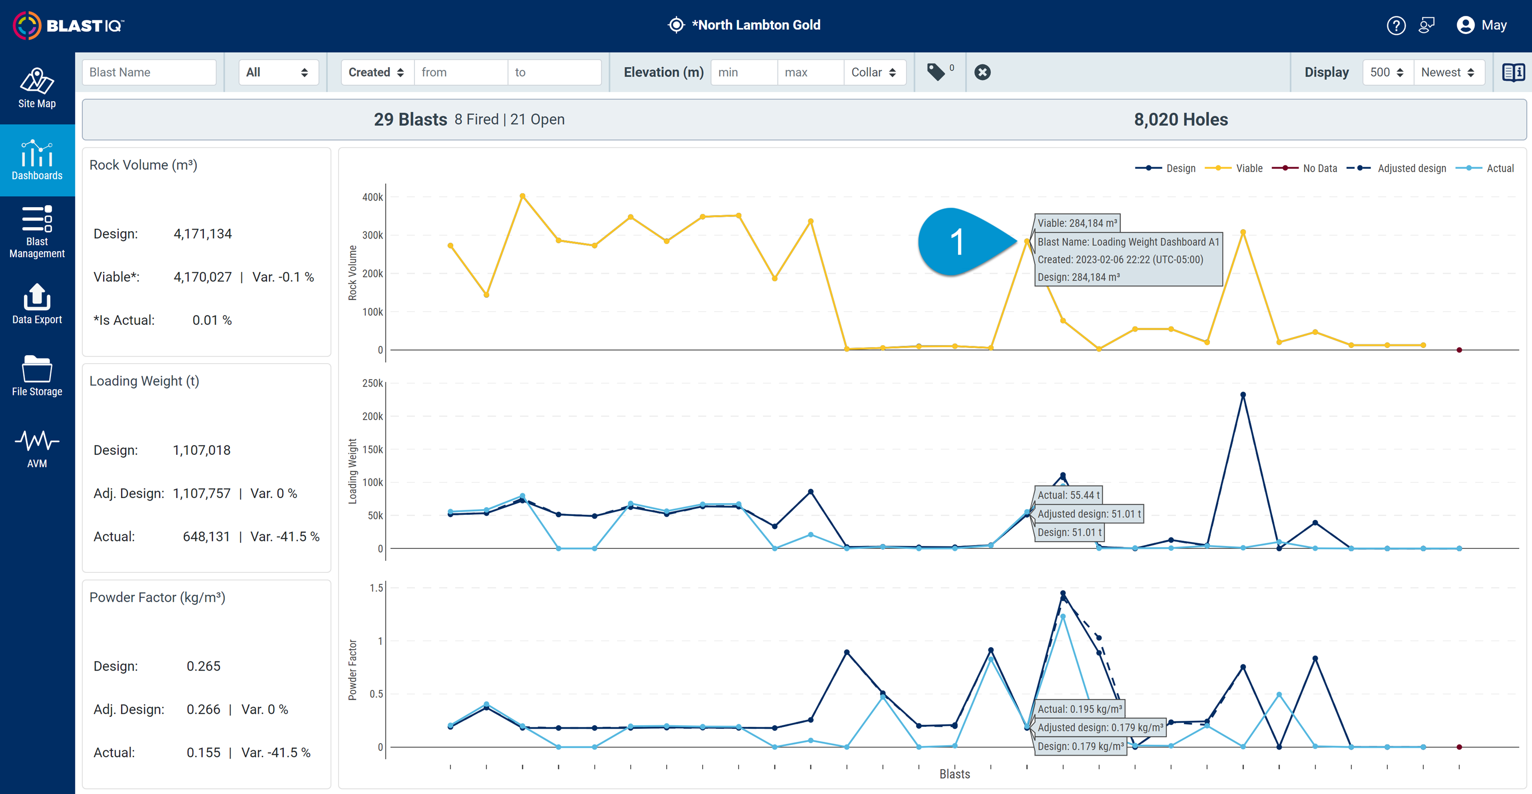Click the help question mark icon
Image resolution: width=1532 pixels, height=794 pixels.
tap(1396, 25)
